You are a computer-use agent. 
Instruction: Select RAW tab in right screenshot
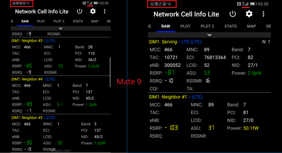point(166,26)
